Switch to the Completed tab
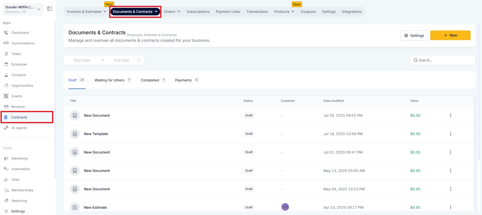 point(153,80)
